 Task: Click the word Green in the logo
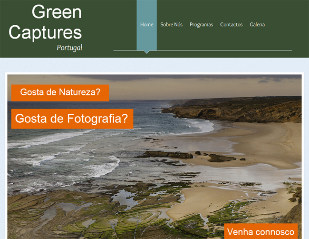(x=57, y=12)
